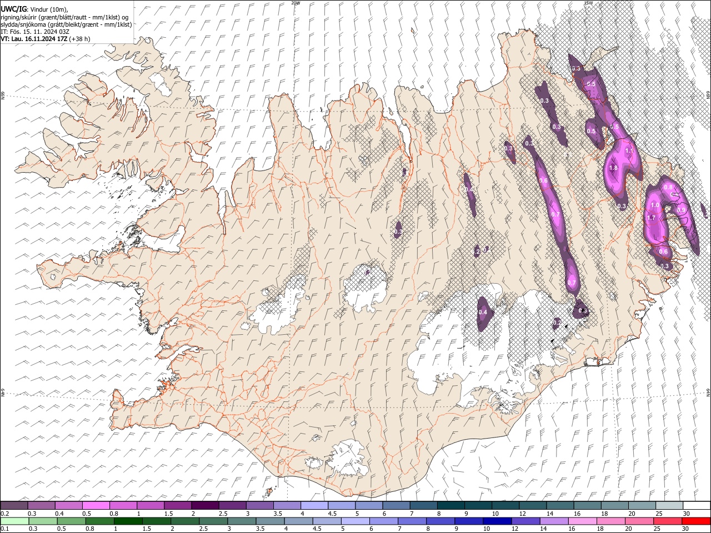Click the light pink swatch labeled 16 in the lower scale
The height and width of the screenshot is (533, 711).
coord(582,521)
